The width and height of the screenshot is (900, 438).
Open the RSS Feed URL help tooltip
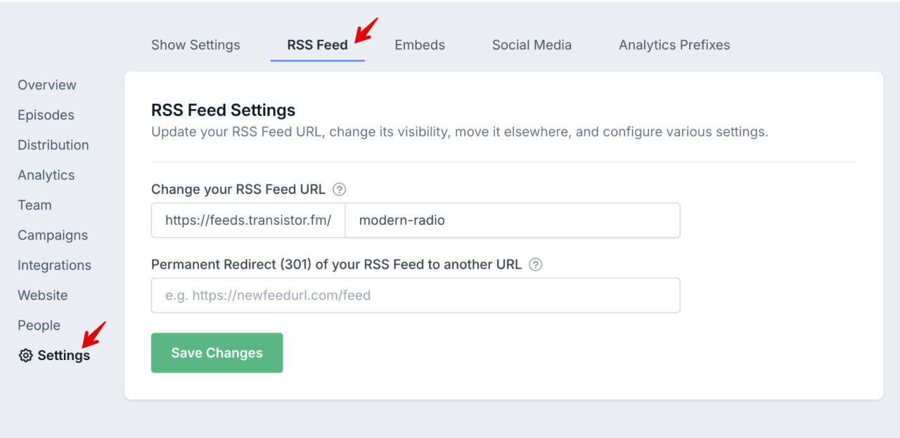pos(339,189)
